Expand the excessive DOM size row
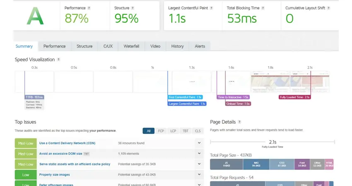Image resolution: width=352 pixels, height=186 pixels. pos(199,153)
